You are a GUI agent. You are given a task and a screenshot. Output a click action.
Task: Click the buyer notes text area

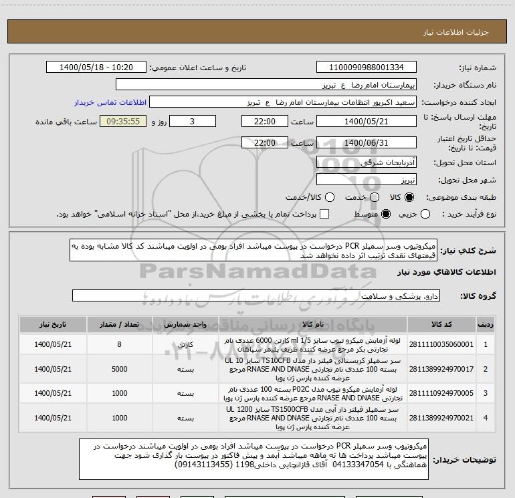[x=253, y=459]
